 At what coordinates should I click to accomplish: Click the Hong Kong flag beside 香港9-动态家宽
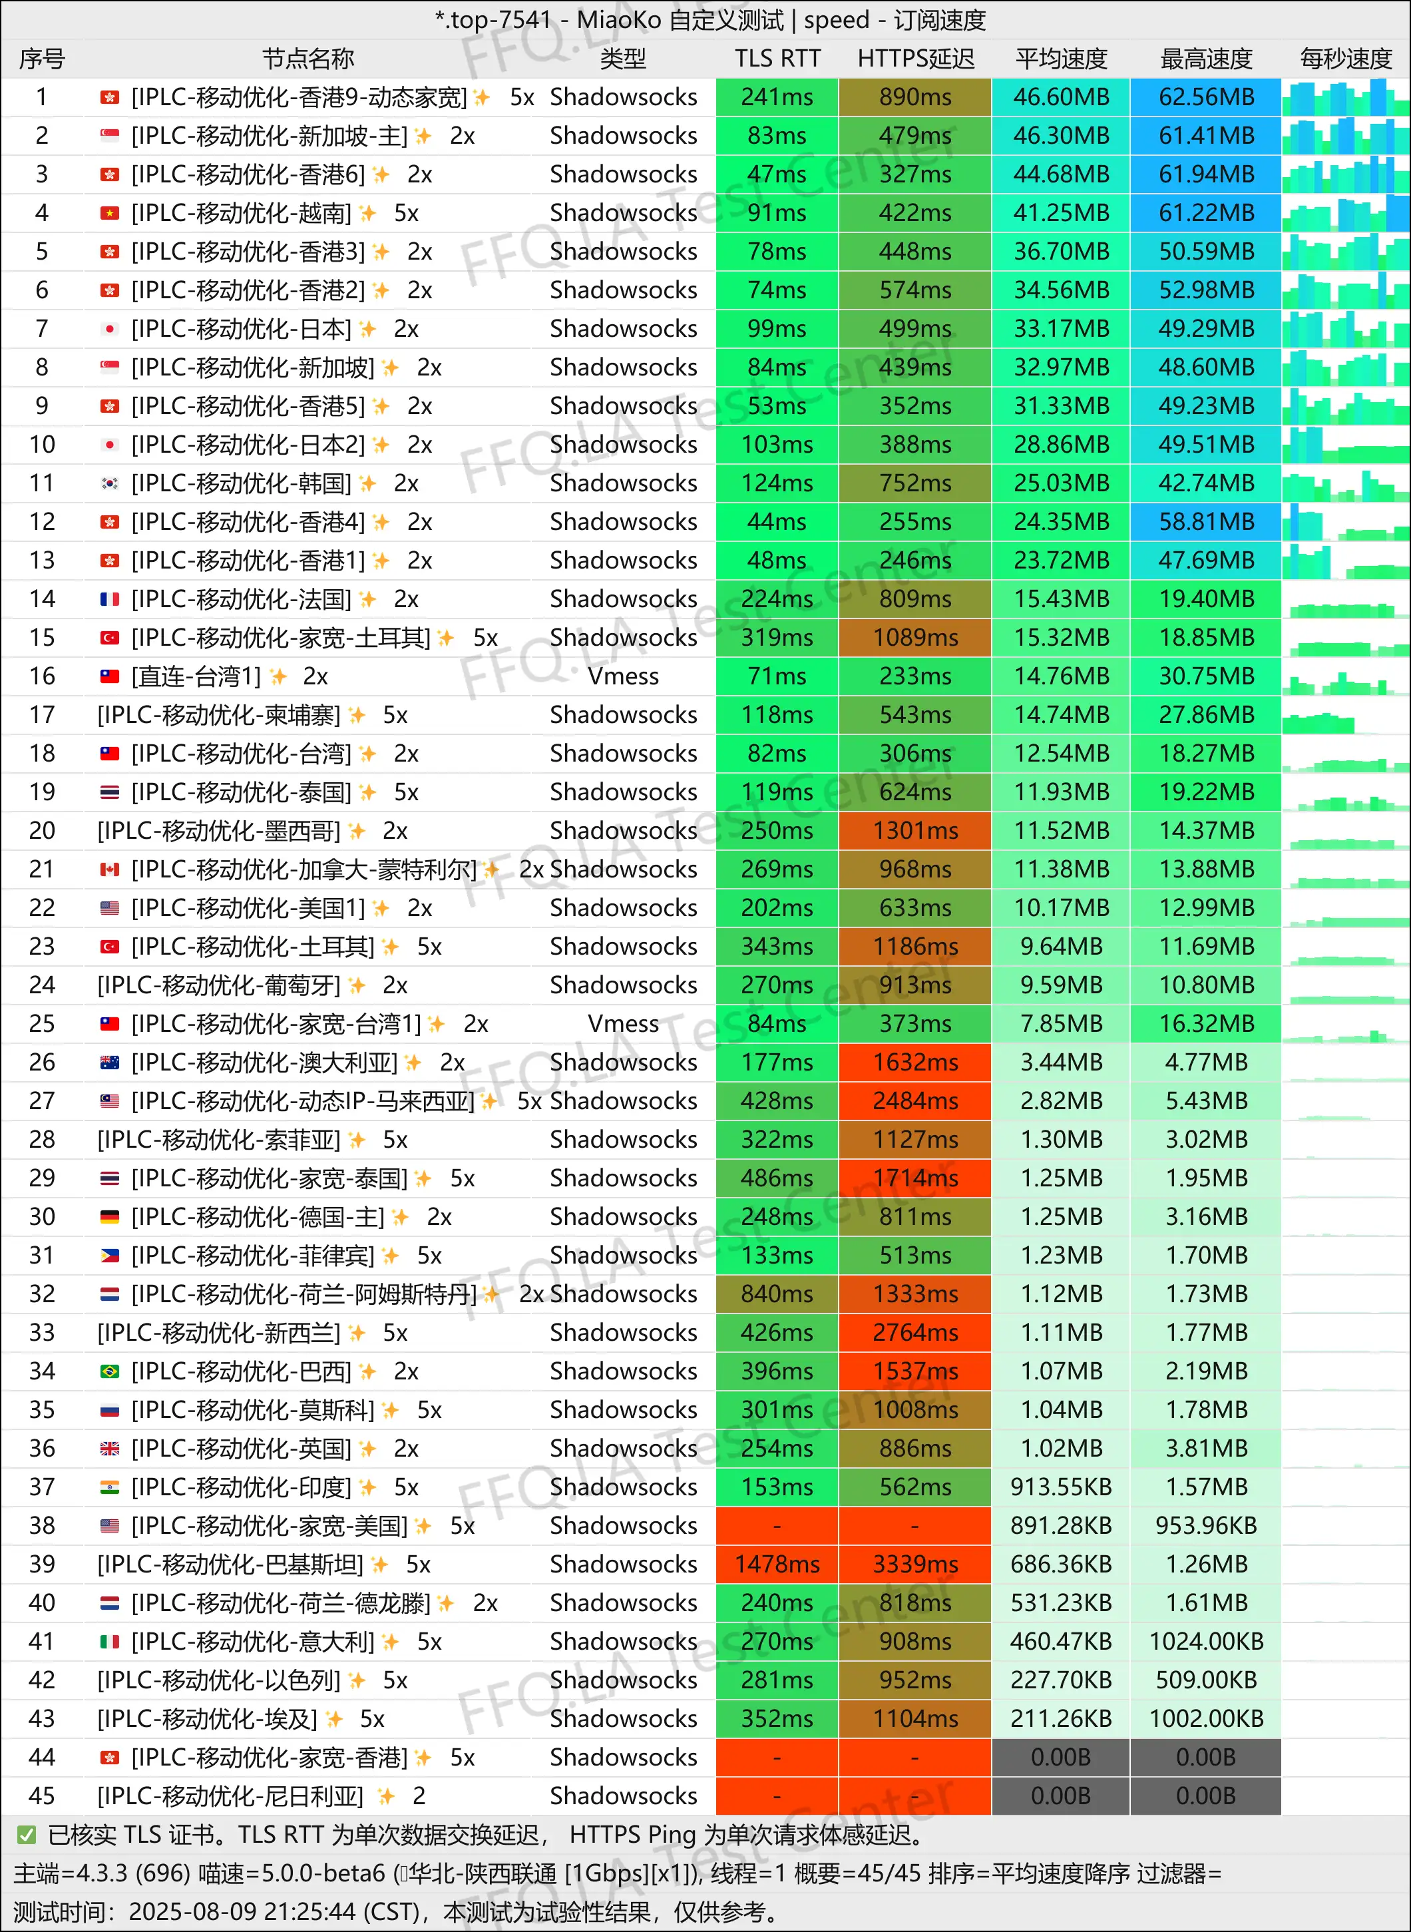109,97
